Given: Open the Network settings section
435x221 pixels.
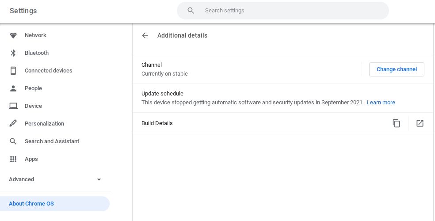Looking at the screenshot, I should coord(35,35).
